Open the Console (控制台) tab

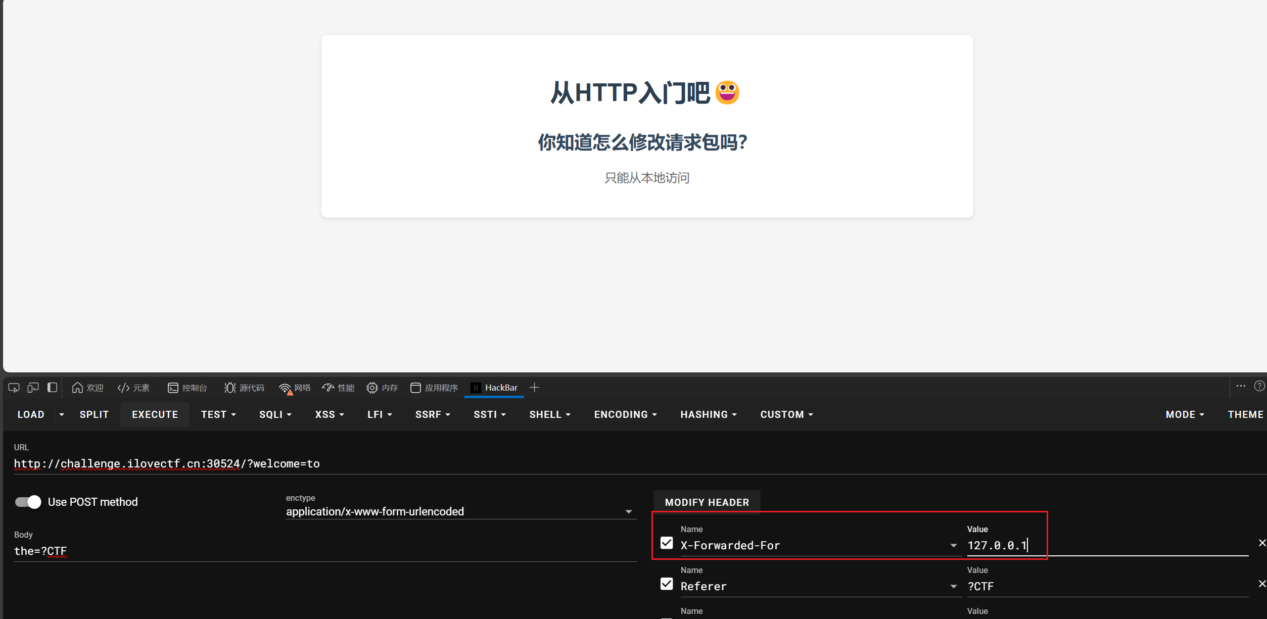(x=187, y=388)
